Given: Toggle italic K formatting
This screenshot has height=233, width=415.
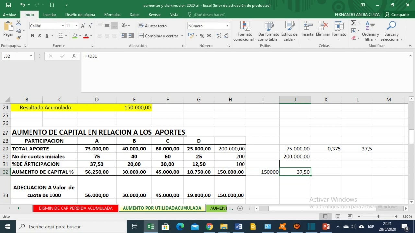Looking at the screenshot, I should (x=40, y=36).
